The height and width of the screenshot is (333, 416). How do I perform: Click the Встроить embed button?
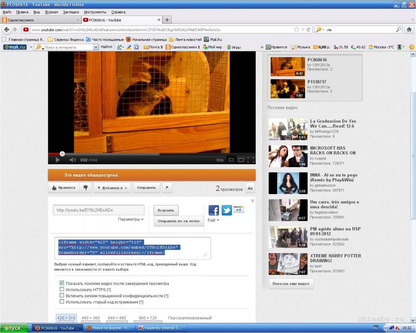click(166, 210)
